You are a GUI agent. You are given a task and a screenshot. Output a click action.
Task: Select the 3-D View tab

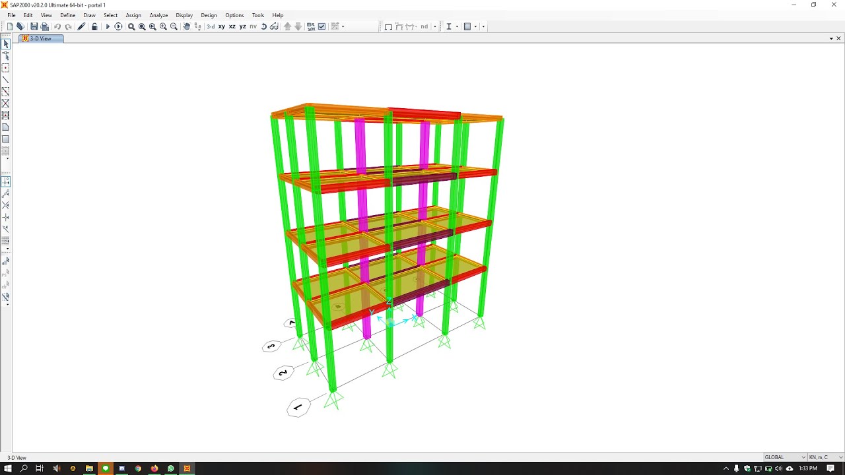click(40, 38)
